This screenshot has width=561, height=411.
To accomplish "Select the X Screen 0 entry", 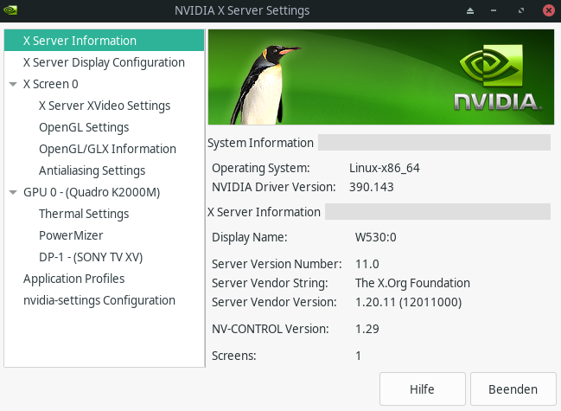I will [51, 84].
